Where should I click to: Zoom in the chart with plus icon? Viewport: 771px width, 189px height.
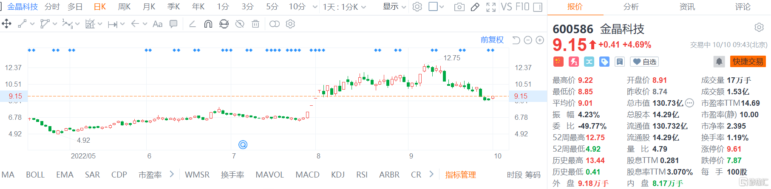point(540,40)
